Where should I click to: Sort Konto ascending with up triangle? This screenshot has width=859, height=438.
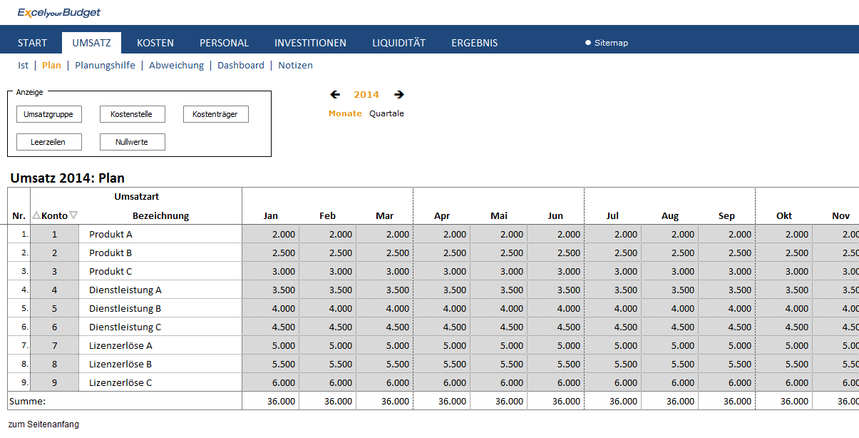pos(36,215)
